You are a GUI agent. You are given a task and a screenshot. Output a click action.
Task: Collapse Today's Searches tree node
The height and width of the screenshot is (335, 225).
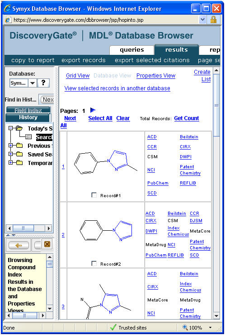pyautogui.click(x=10, y=128)
